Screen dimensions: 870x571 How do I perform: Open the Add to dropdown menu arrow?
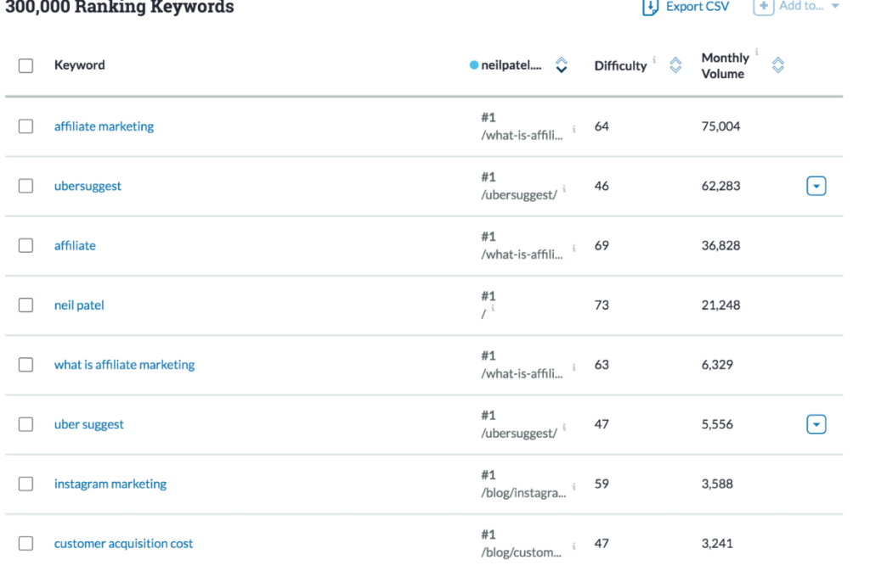(835, 6)
